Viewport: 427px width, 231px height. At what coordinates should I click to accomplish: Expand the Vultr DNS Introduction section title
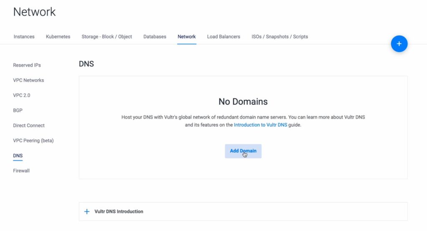119,211
